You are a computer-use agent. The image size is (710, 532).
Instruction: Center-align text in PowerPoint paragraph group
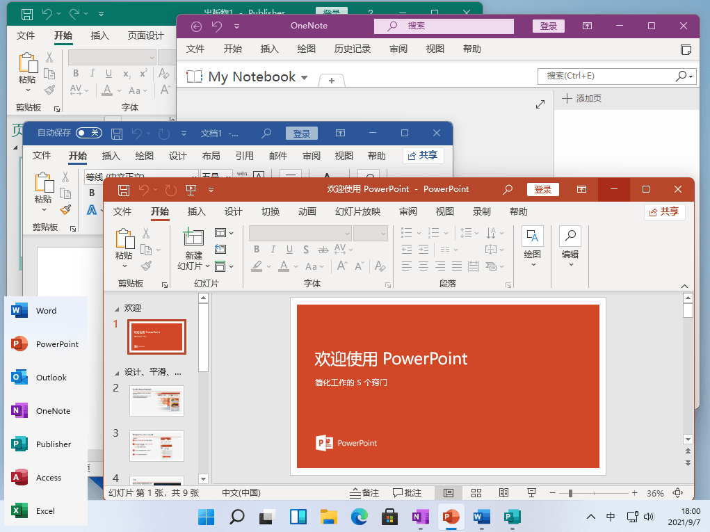[423, 266]
